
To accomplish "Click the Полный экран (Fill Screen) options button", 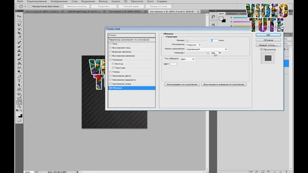I will 131,6.
